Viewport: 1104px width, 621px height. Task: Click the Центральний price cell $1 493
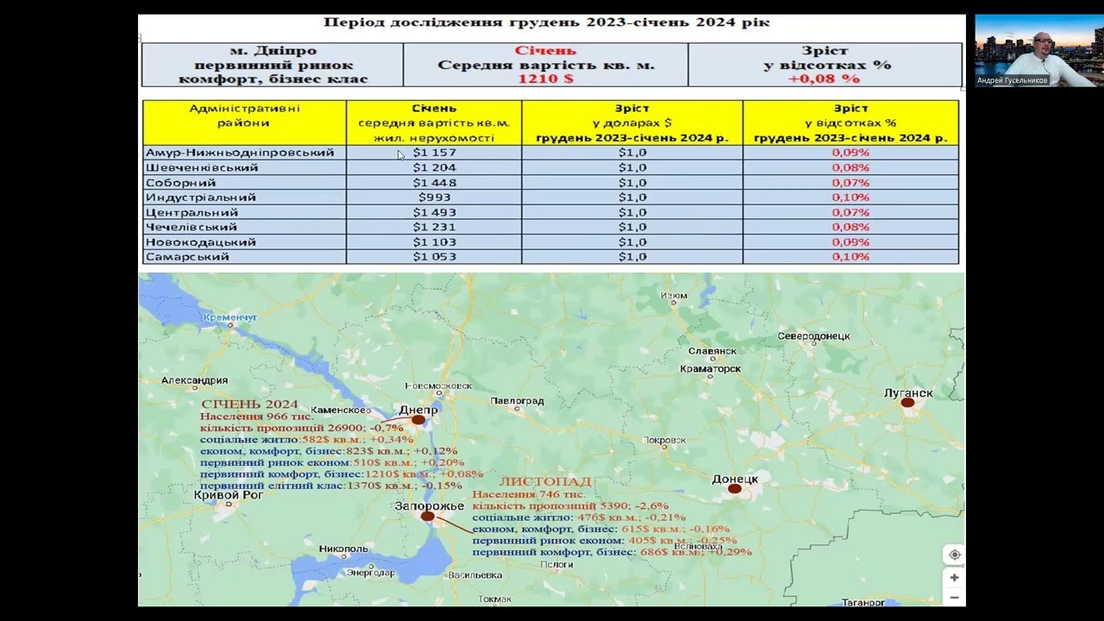tap(434, 212)
